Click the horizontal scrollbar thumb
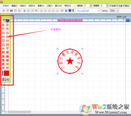 (19, 112)
